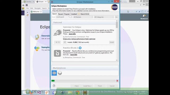Click the results list scrollbar thumb
The width and height of the screenshot is (170, 95).
[117, 25]
